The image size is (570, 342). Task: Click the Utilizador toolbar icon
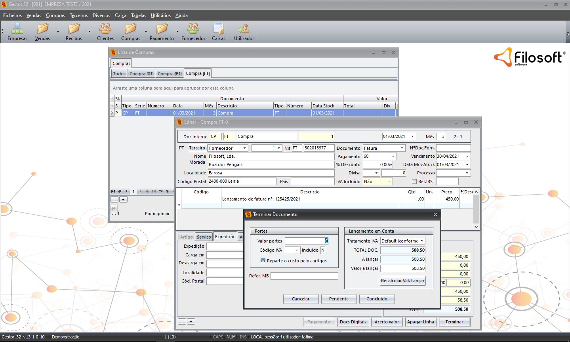pos(244,32)
